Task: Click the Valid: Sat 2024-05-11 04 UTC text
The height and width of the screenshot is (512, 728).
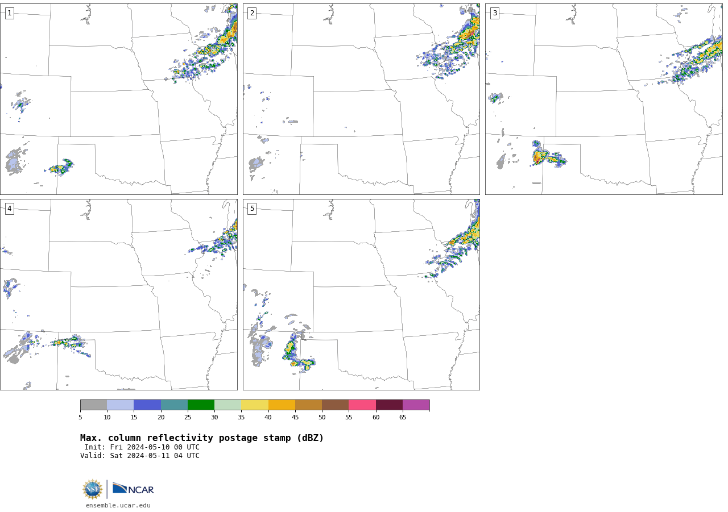Action: click(140, 456)
